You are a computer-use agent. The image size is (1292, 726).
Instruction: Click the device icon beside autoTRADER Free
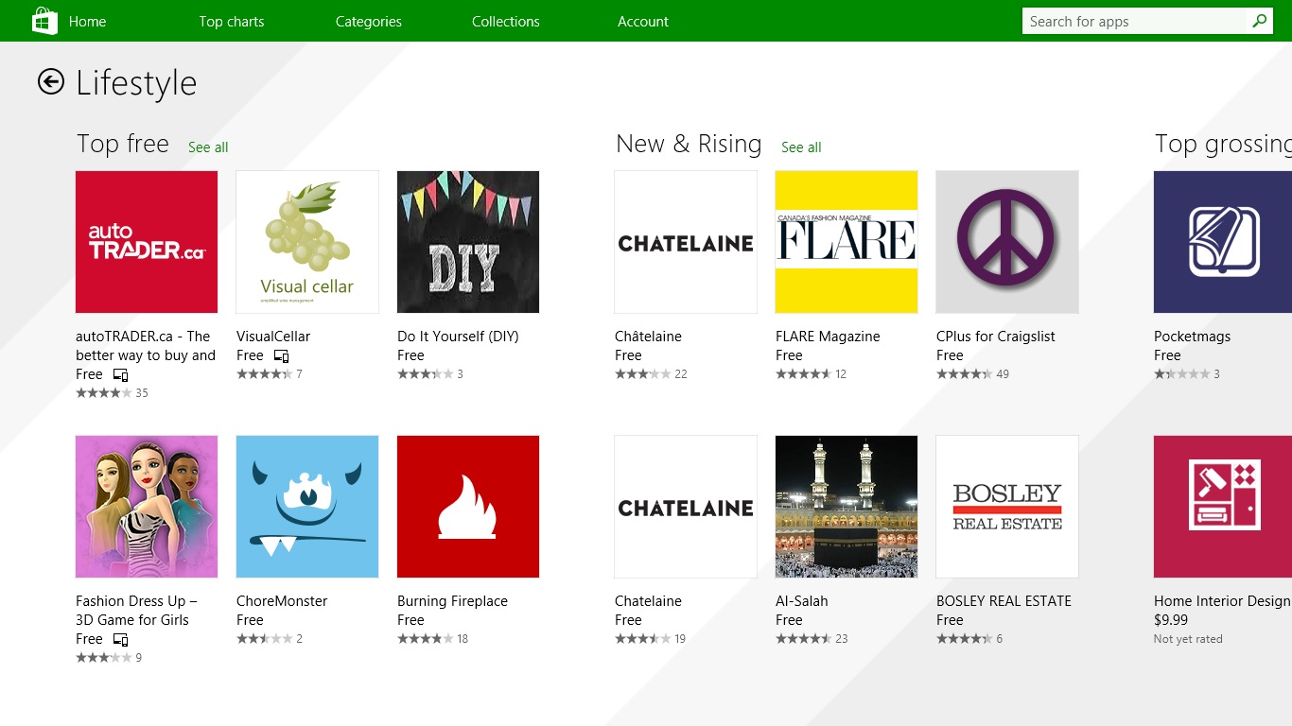120,375
